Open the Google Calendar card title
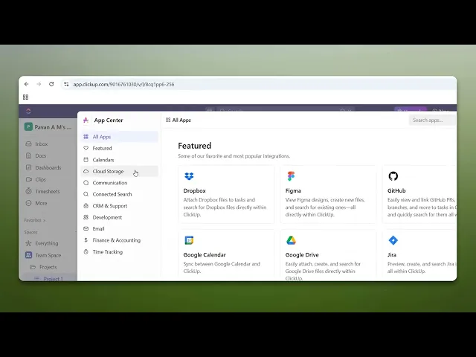The height and width of the screenshot is (357, 476). 205,254
